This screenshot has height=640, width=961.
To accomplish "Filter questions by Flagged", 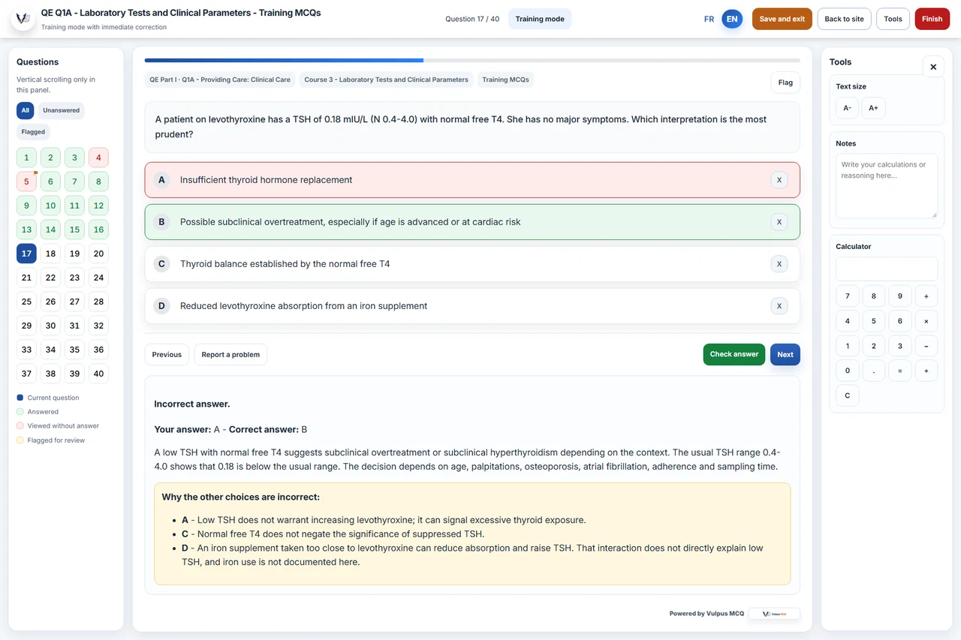I will 33,132.
